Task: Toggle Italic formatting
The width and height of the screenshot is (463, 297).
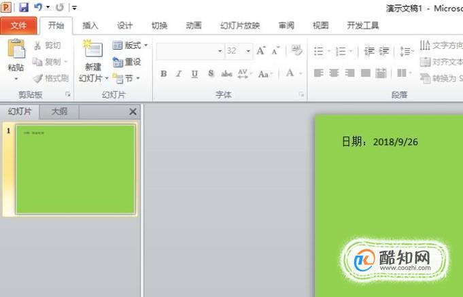Action: coord(179,73)
